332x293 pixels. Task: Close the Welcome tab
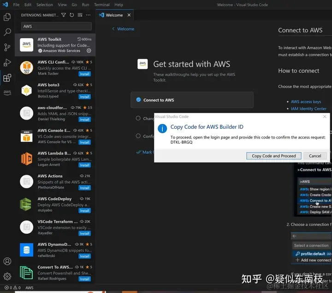129,15
